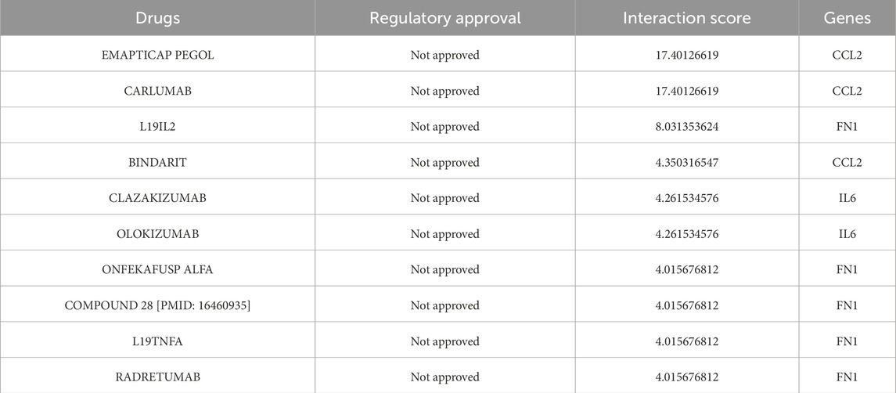Select the CCL2 gene for EMAPTICAP PEGOL
The image size is (896, 393).
click(847, 55)
